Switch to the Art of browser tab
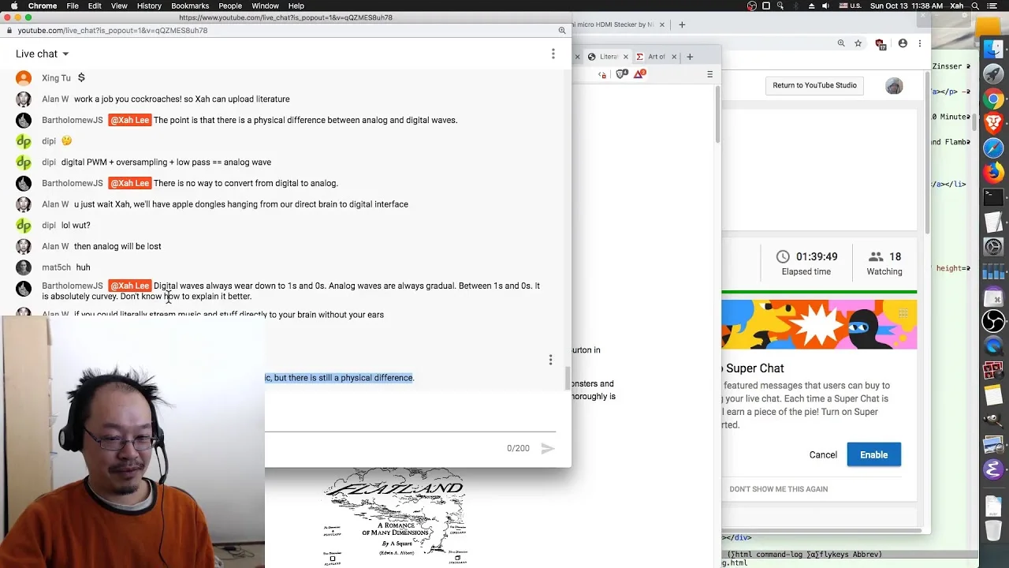This screenshot has height=568, width=1009. (x=657, y=57)
